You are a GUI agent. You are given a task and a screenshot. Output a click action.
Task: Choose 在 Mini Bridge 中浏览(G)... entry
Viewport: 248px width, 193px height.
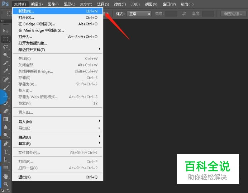point(58,30)
